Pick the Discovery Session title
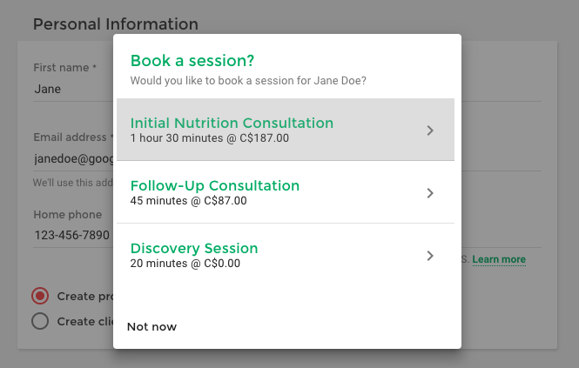Image resolution: width=579 pixels, height=368 pixels. (x=194, y=249)
